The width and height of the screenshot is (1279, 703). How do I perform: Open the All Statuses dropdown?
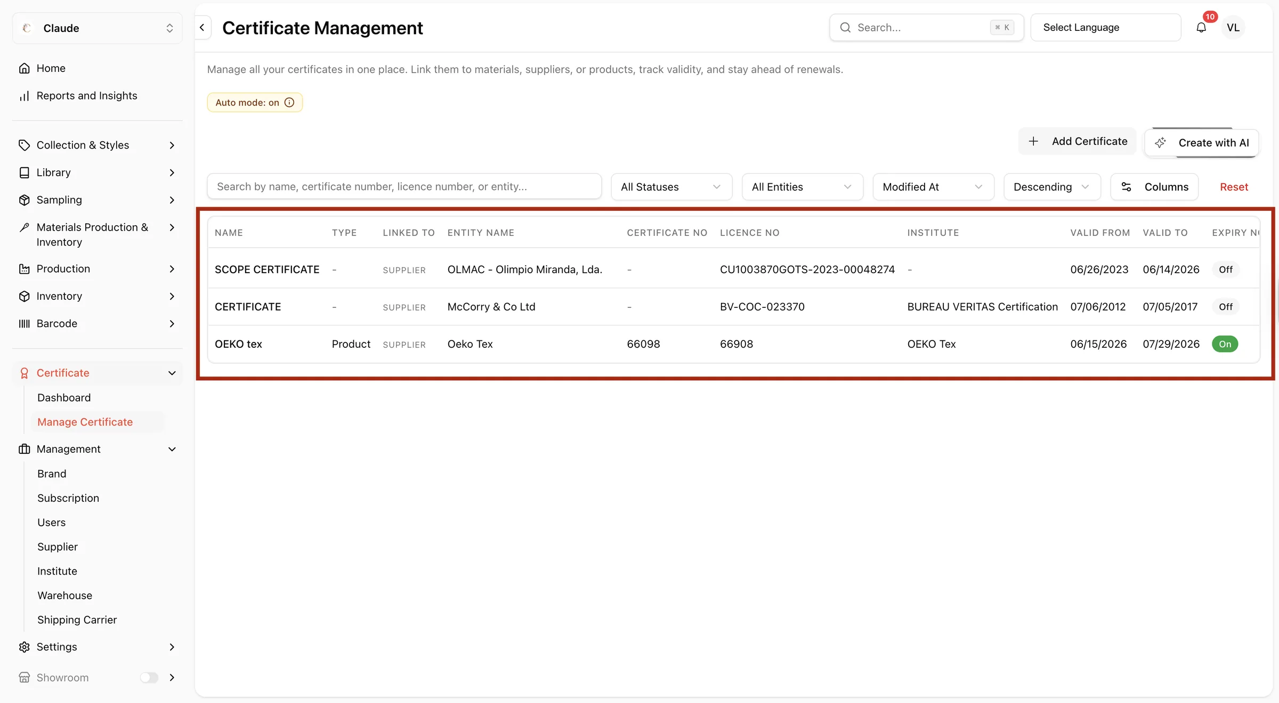tap(671, 187)
